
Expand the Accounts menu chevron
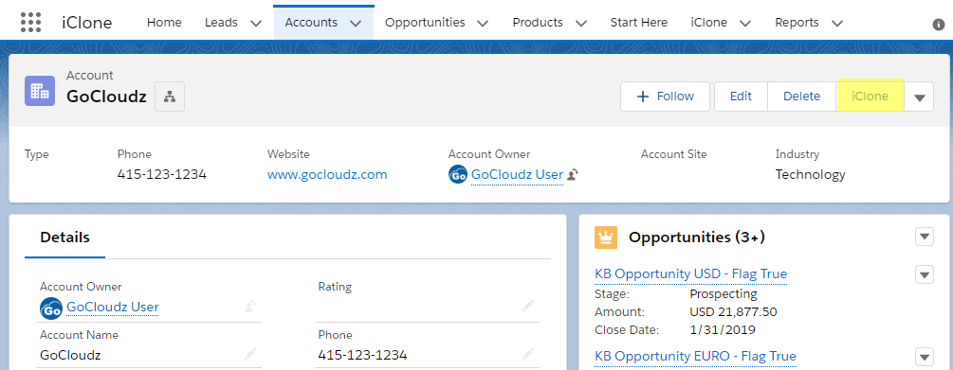(x=357, y=24)
